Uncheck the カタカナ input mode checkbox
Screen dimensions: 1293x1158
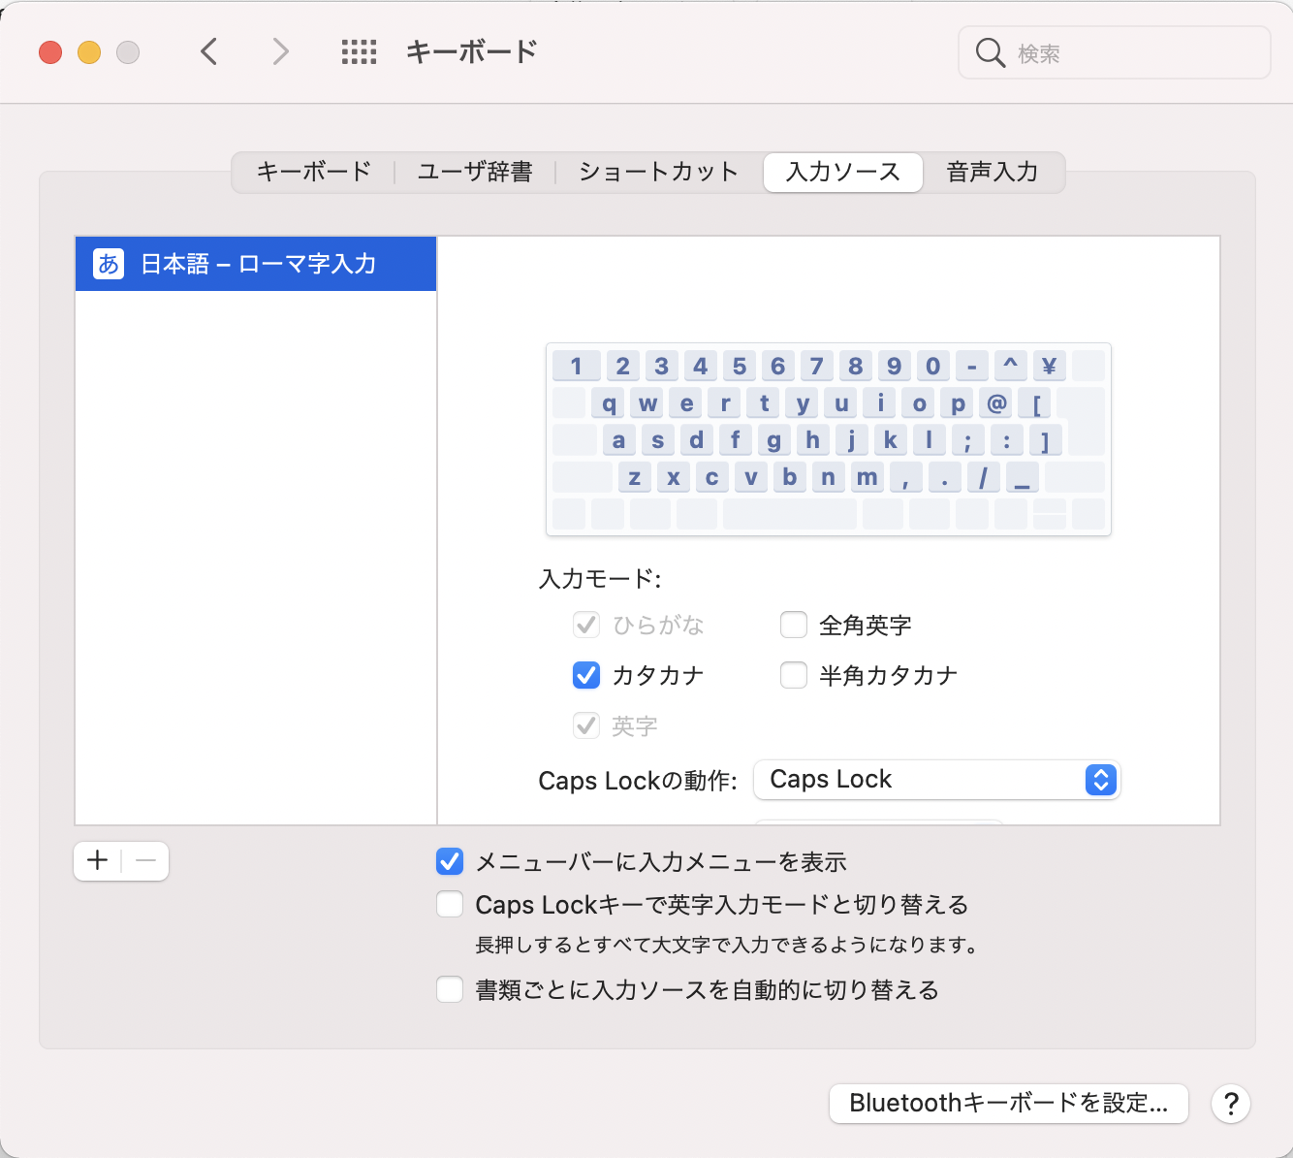click(586, 675)
